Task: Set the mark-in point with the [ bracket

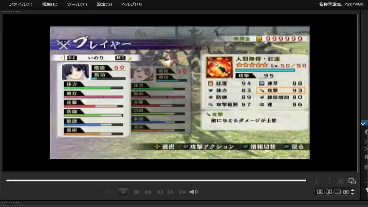Action: 317,181
